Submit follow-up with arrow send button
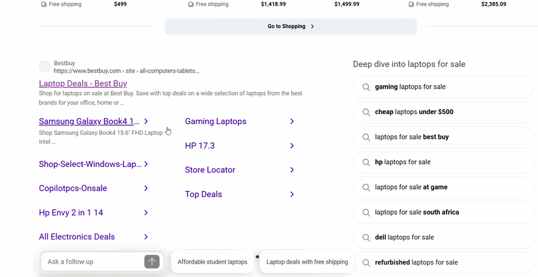 [x=152, y=262]
